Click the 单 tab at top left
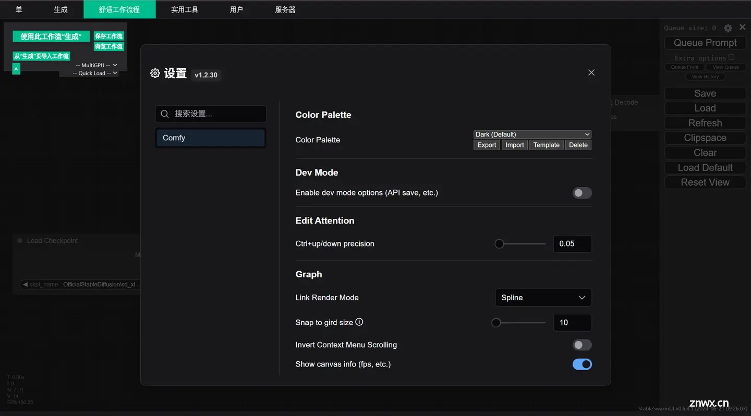This screenshot has height=416, width=751. pos(19,9)
